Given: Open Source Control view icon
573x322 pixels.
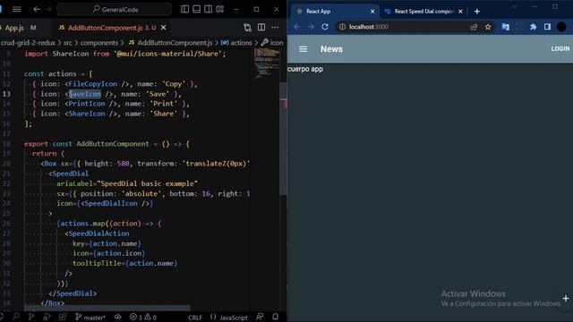Looking at the screenshot, I should pos(31,317).
